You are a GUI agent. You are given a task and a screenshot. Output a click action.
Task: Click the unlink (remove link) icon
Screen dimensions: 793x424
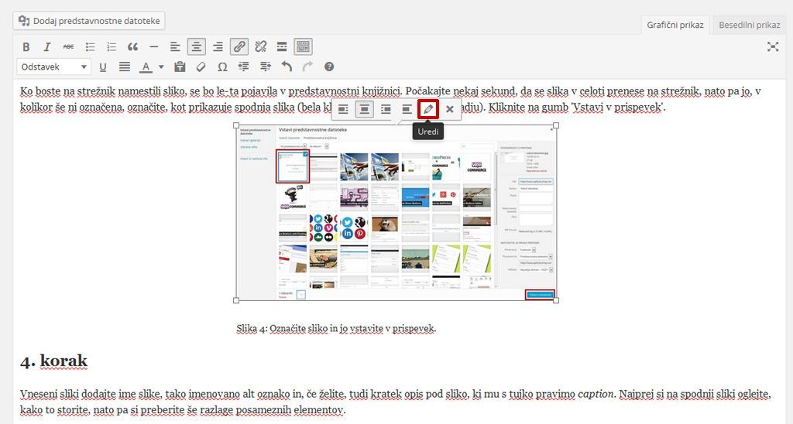(261, 46)
